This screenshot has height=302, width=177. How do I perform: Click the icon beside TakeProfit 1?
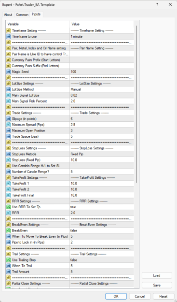(x=9, y=183)
